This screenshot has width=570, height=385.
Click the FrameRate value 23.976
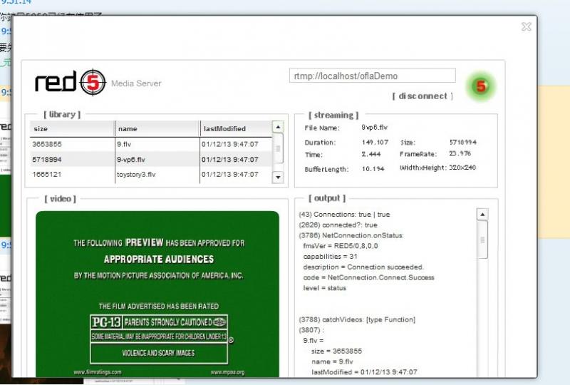(x=460, y=153)
